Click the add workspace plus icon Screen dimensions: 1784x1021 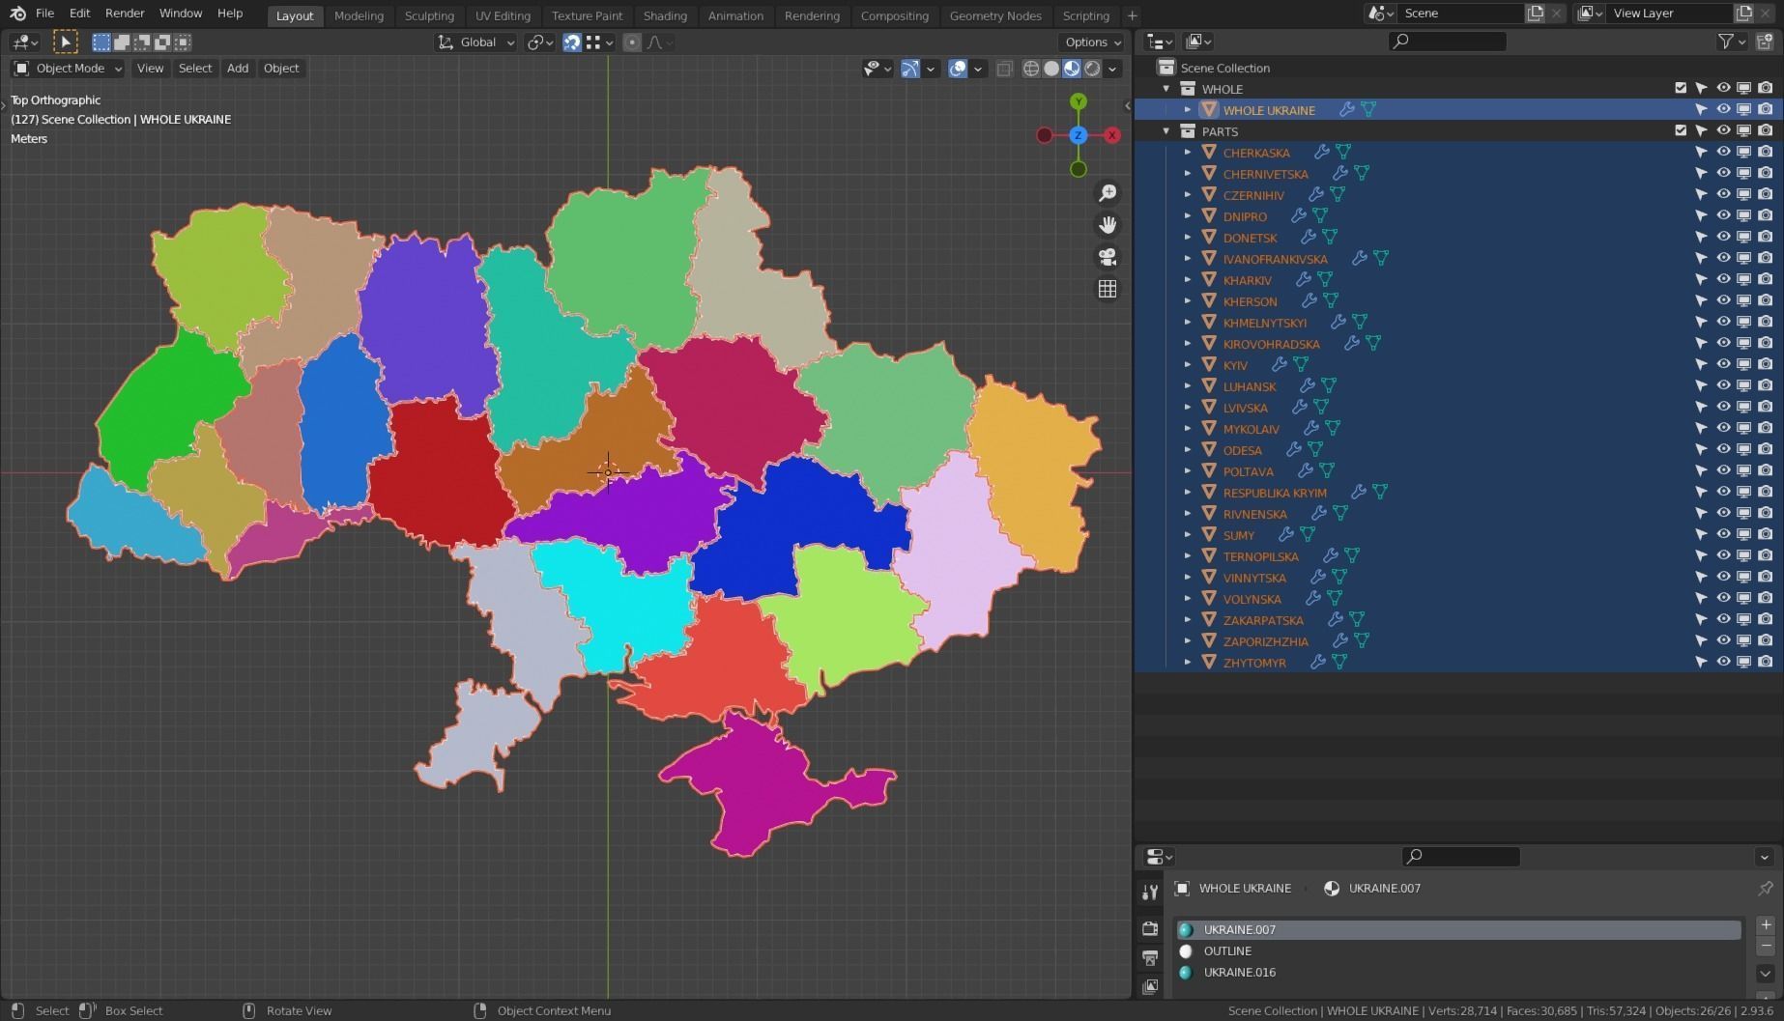tap(1132, 15)
